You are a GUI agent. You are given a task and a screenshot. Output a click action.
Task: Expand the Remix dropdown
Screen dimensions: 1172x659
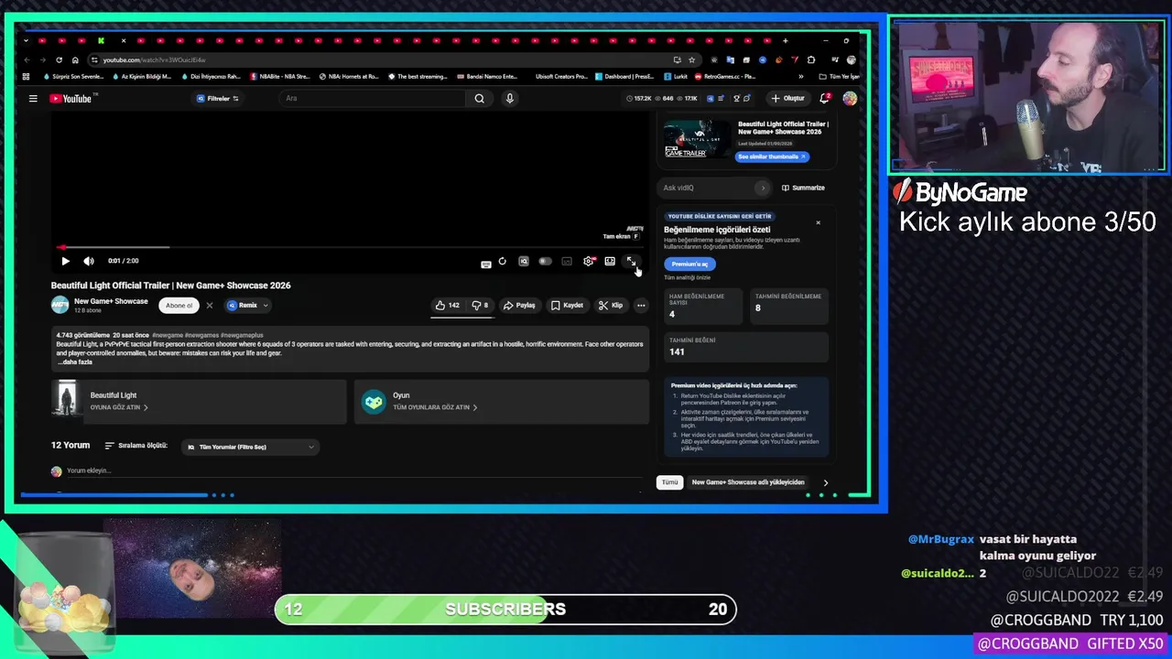coord(247,306)
